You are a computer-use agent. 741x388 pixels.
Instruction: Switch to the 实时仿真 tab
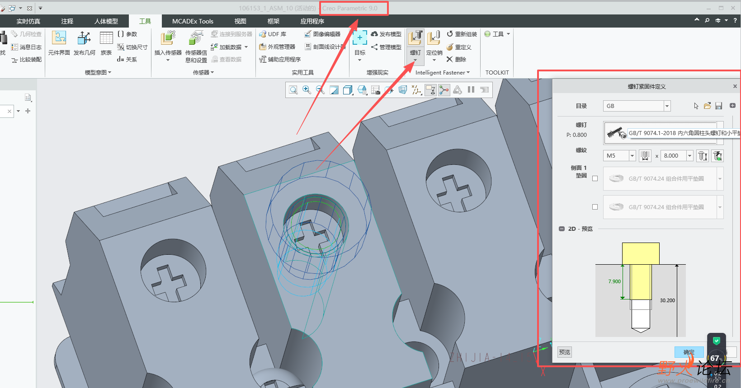click(28, 21)
